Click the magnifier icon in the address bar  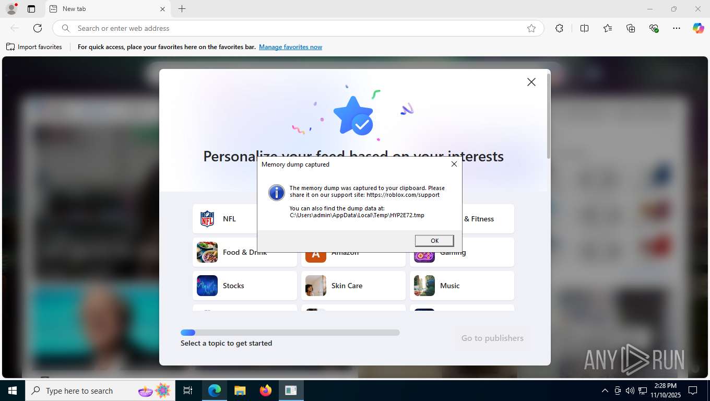[66, 28]
